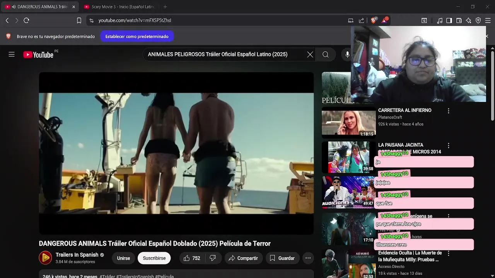Open site settings icon beside the URL

pos(91,20)
